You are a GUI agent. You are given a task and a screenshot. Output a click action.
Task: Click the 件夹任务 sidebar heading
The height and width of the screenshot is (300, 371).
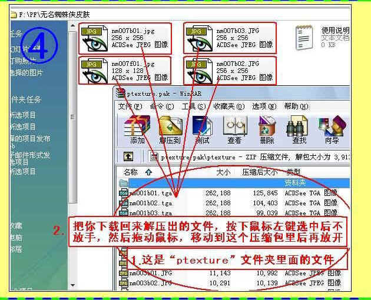(26, 99)
